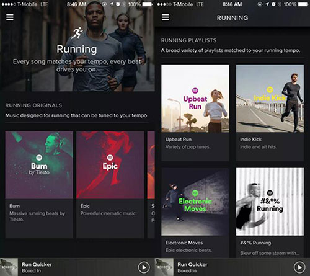Tap Spotify logo on Burn cover
The image size is (310, 276).
(39, 158)
